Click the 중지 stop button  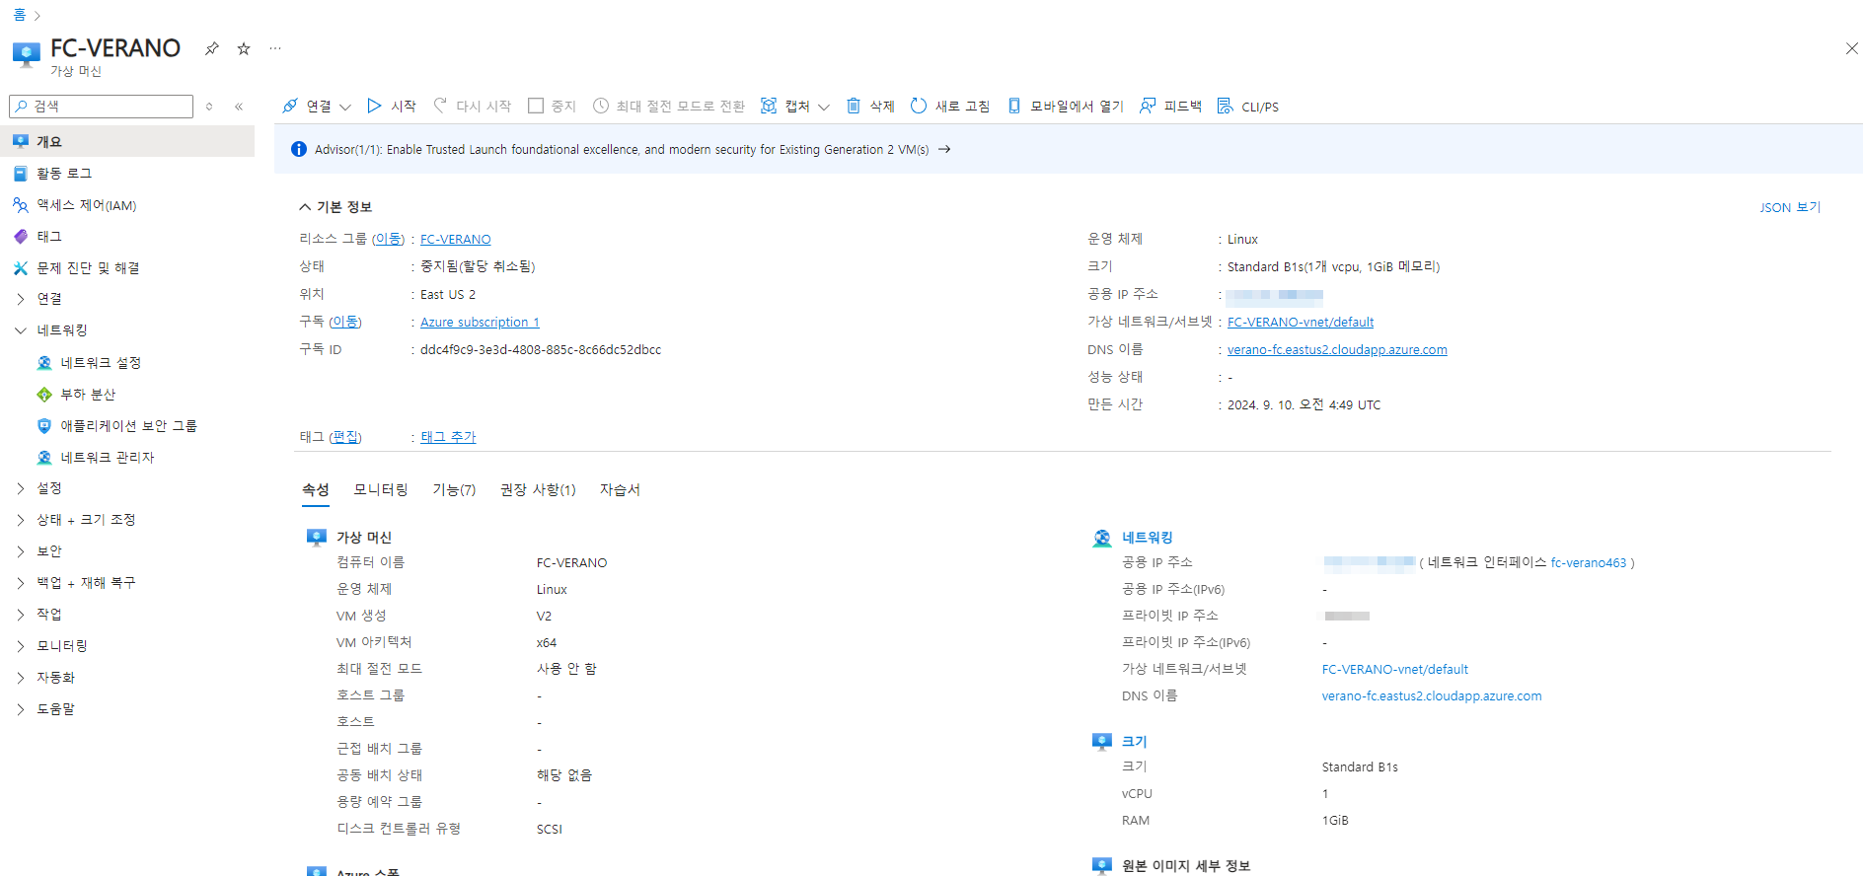tap(553, 107)
